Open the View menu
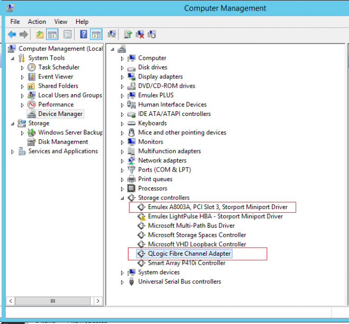The height and width of the screenshot is (324, 349). (x=61, y=22)
